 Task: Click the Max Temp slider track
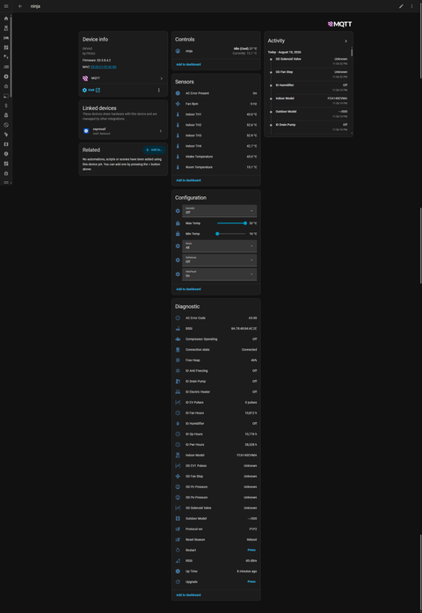(x=231, y=223)
